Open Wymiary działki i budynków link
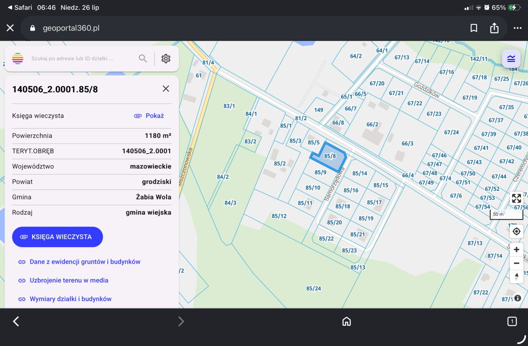Image resolution: width=528 pixels, height=346 pixels. tap(65, 299)
